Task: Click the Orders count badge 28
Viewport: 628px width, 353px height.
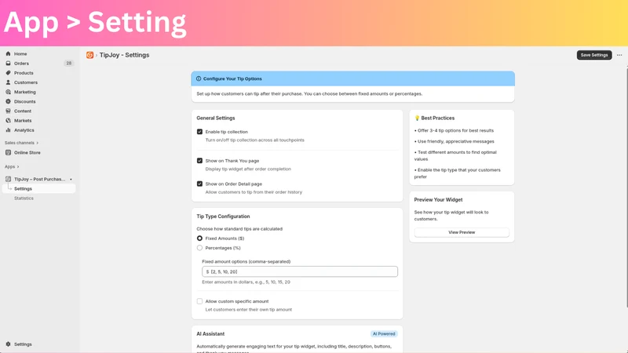Action: pos(68,64)
